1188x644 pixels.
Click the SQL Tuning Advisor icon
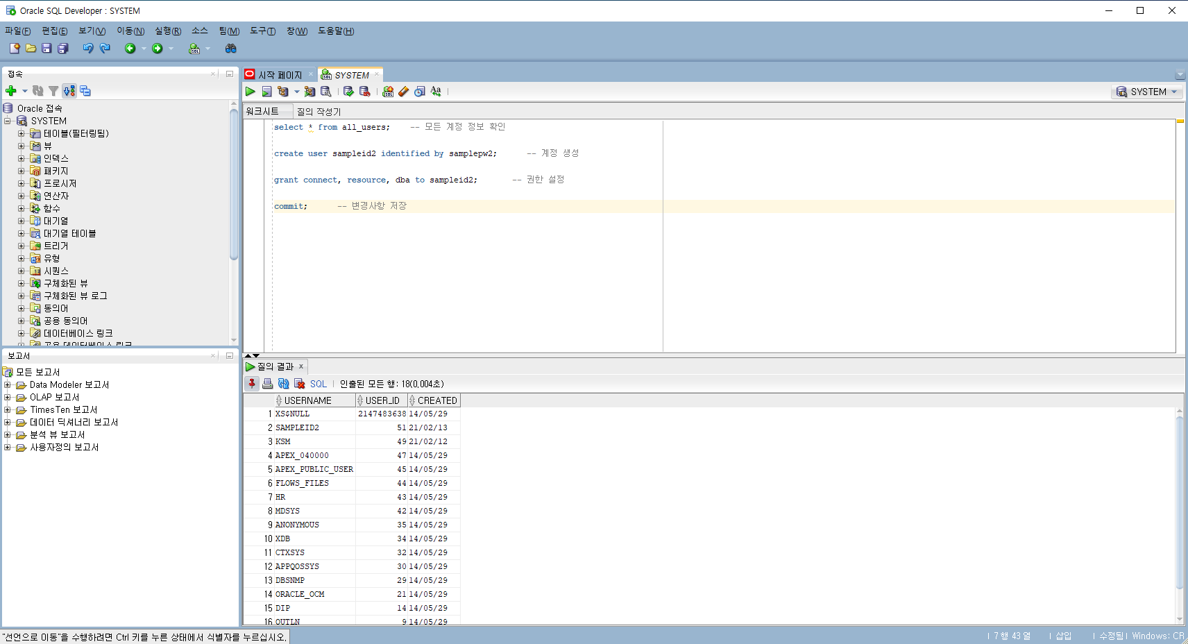[325, 92]
